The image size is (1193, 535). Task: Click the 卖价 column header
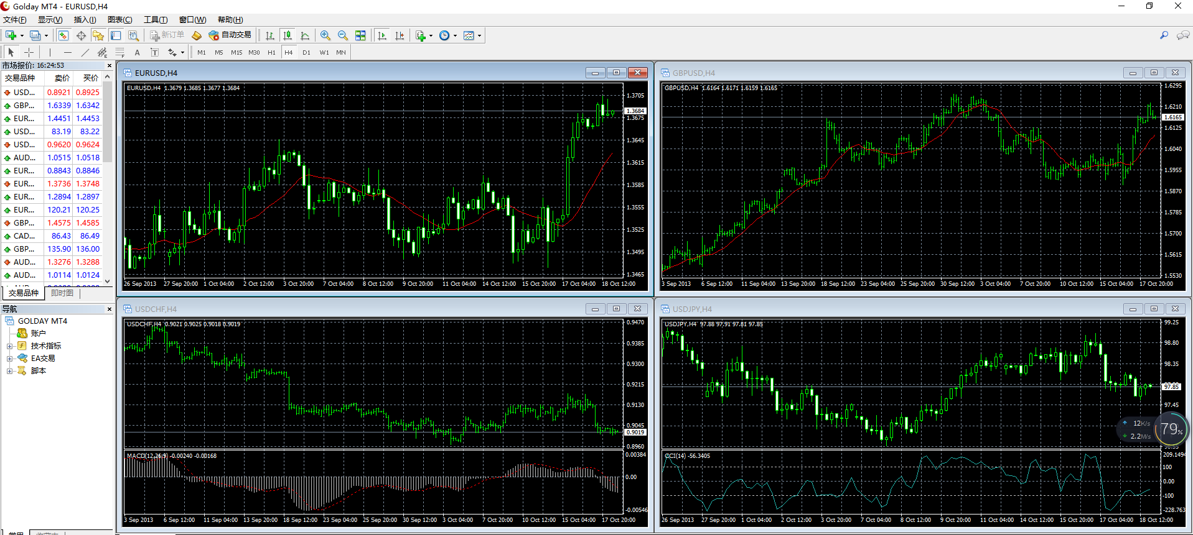click(58, 78)
